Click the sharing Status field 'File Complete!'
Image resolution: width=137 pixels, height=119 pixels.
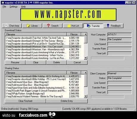click(x=119, y=78)
